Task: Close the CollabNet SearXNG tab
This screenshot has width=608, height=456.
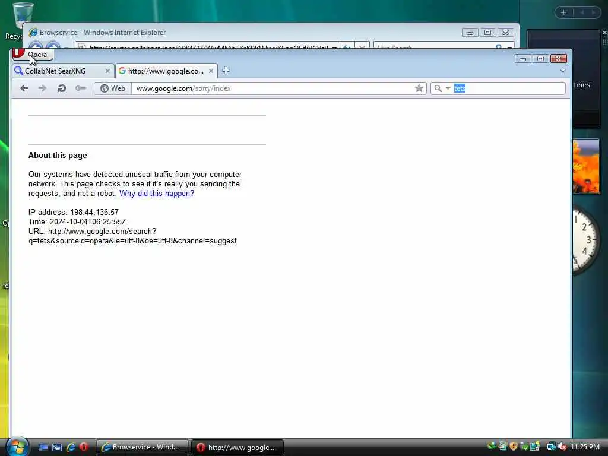Action: click(108, 71)
